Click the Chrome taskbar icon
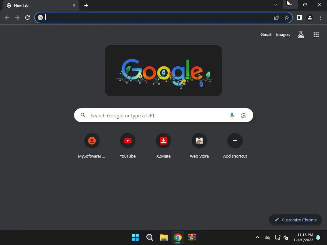The height and width of the screenshot is (245, 327). coord(178,237)
